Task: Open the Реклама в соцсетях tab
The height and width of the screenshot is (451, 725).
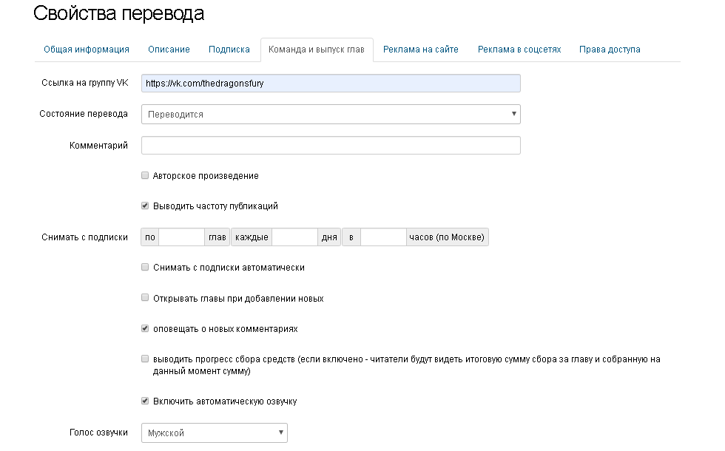Action: pos(519,50)
